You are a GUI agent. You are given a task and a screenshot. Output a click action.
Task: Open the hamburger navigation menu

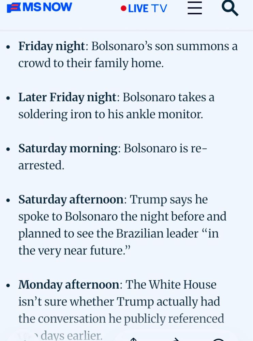click(x=195, y=8)
